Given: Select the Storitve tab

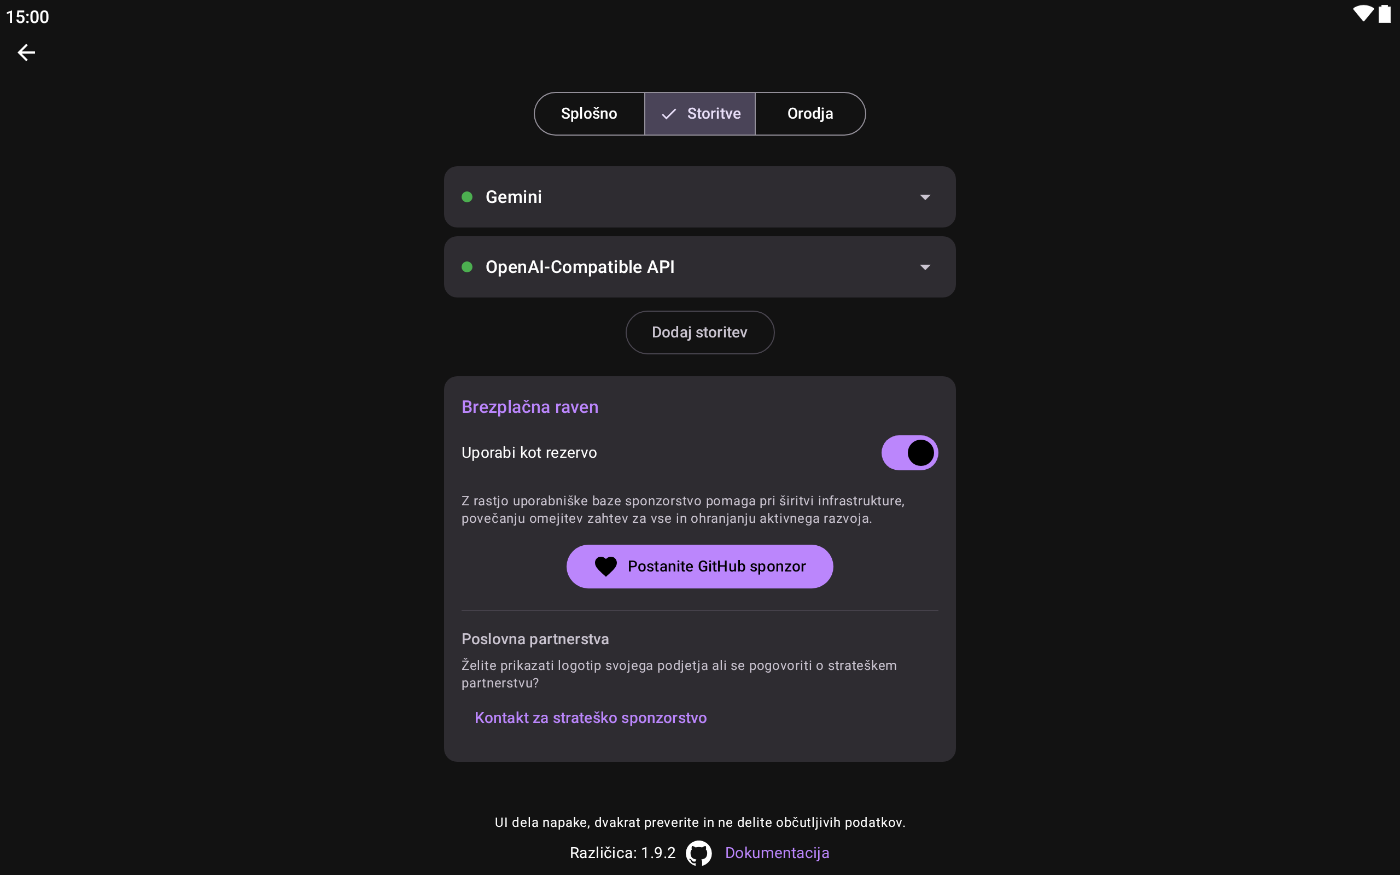Looking at the screenshot, I should point(713,114).
